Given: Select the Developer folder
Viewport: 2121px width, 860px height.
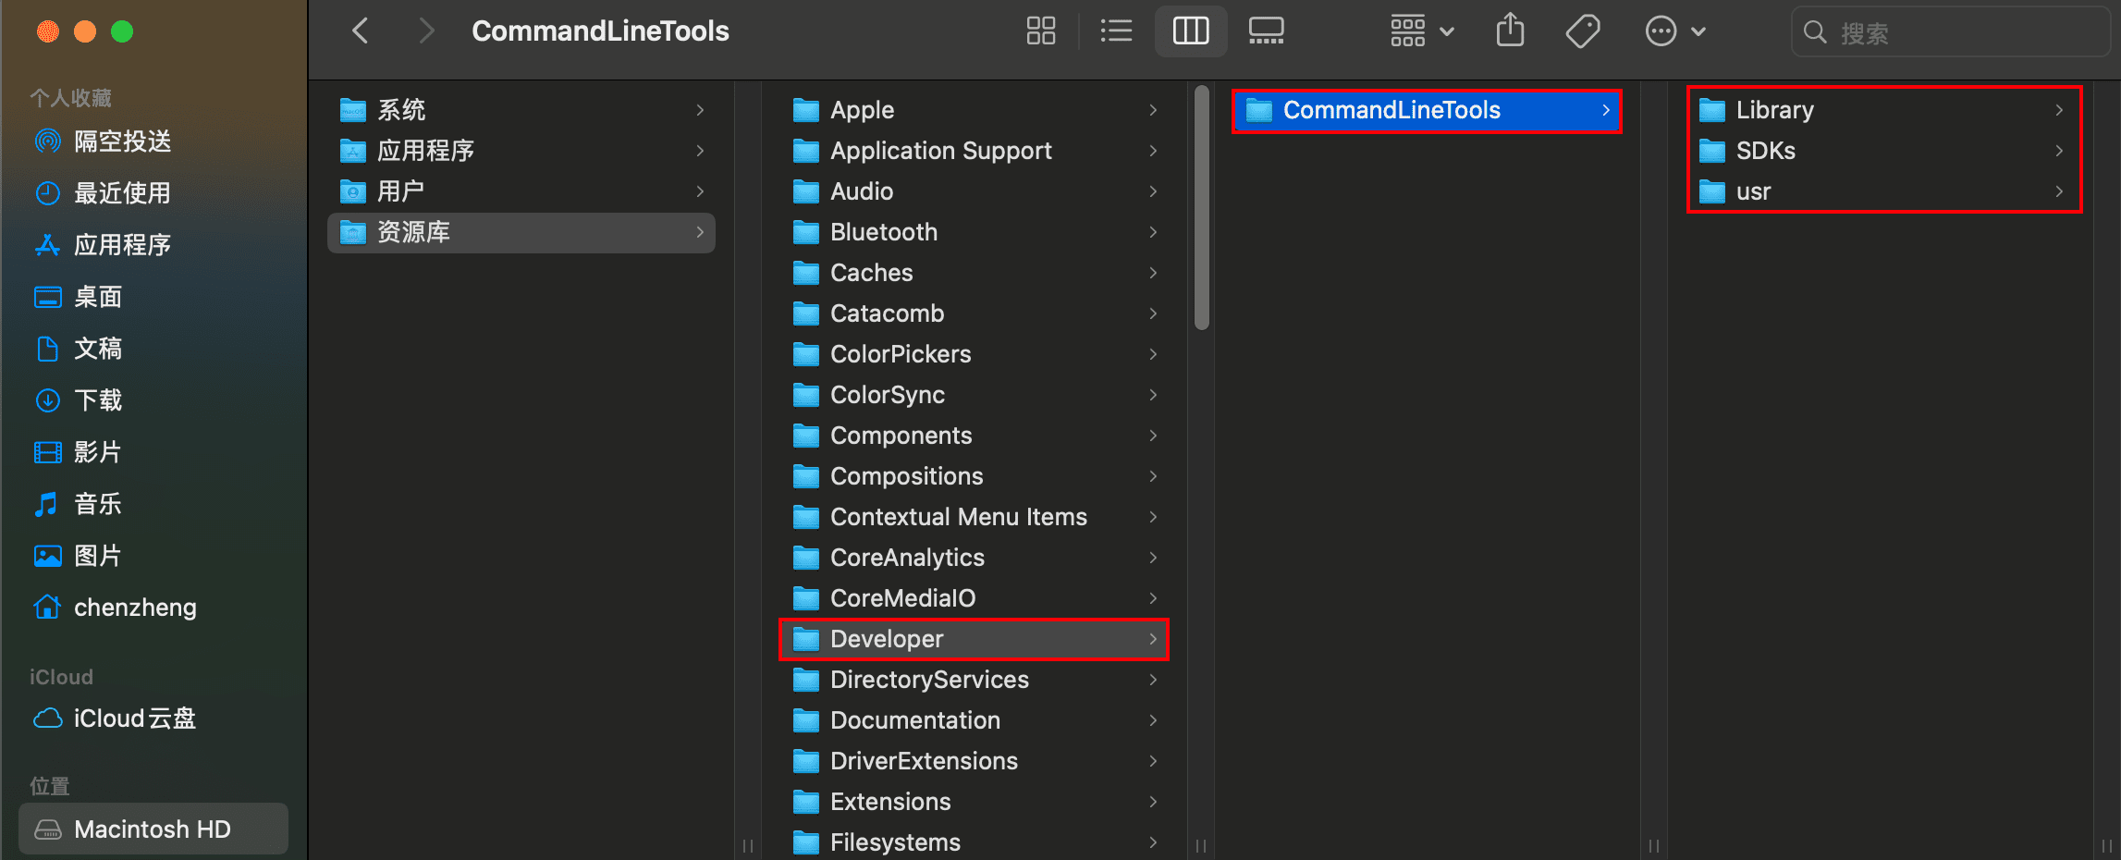Looking at the screenshot, I should pyautogui.click(x=975, y=639).
